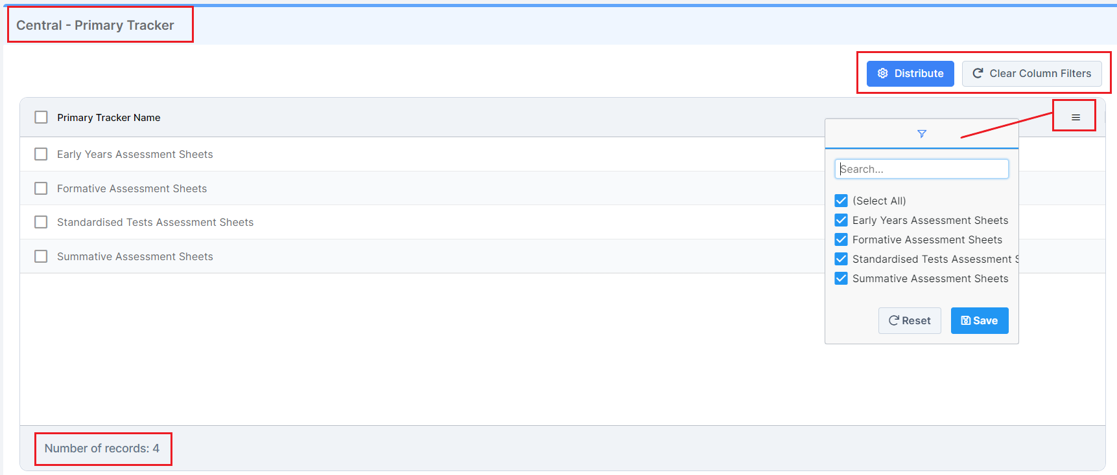
Task: Select Standardised Tests Assessment Sheets row checkbox
Action: 41,222
